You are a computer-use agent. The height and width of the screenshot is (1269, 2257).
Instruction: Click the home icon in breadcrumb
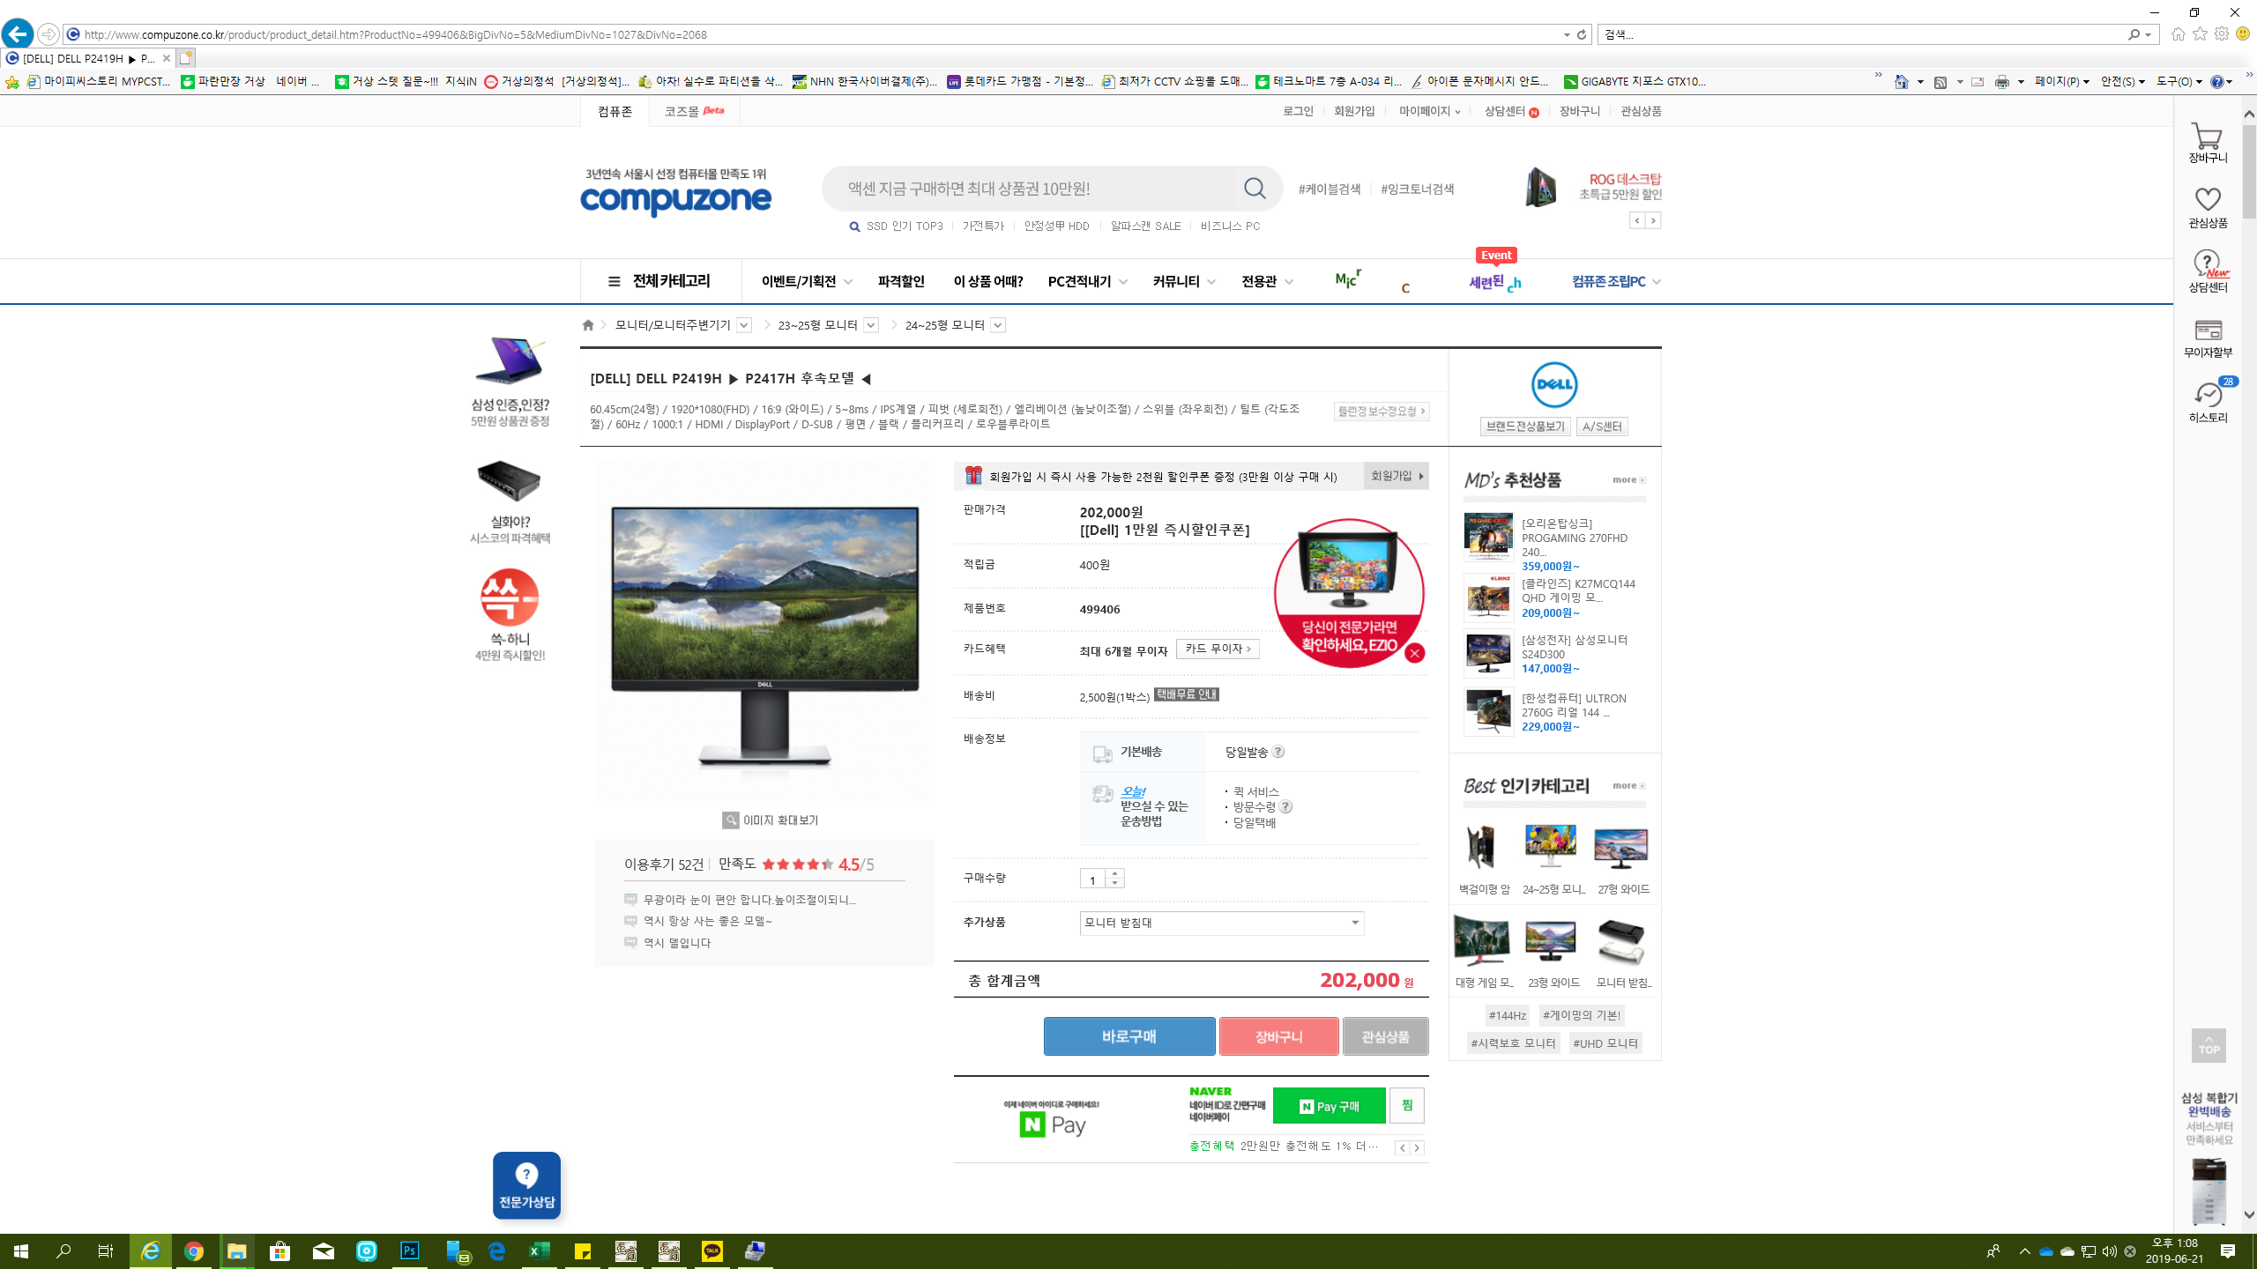click(588, 325)
